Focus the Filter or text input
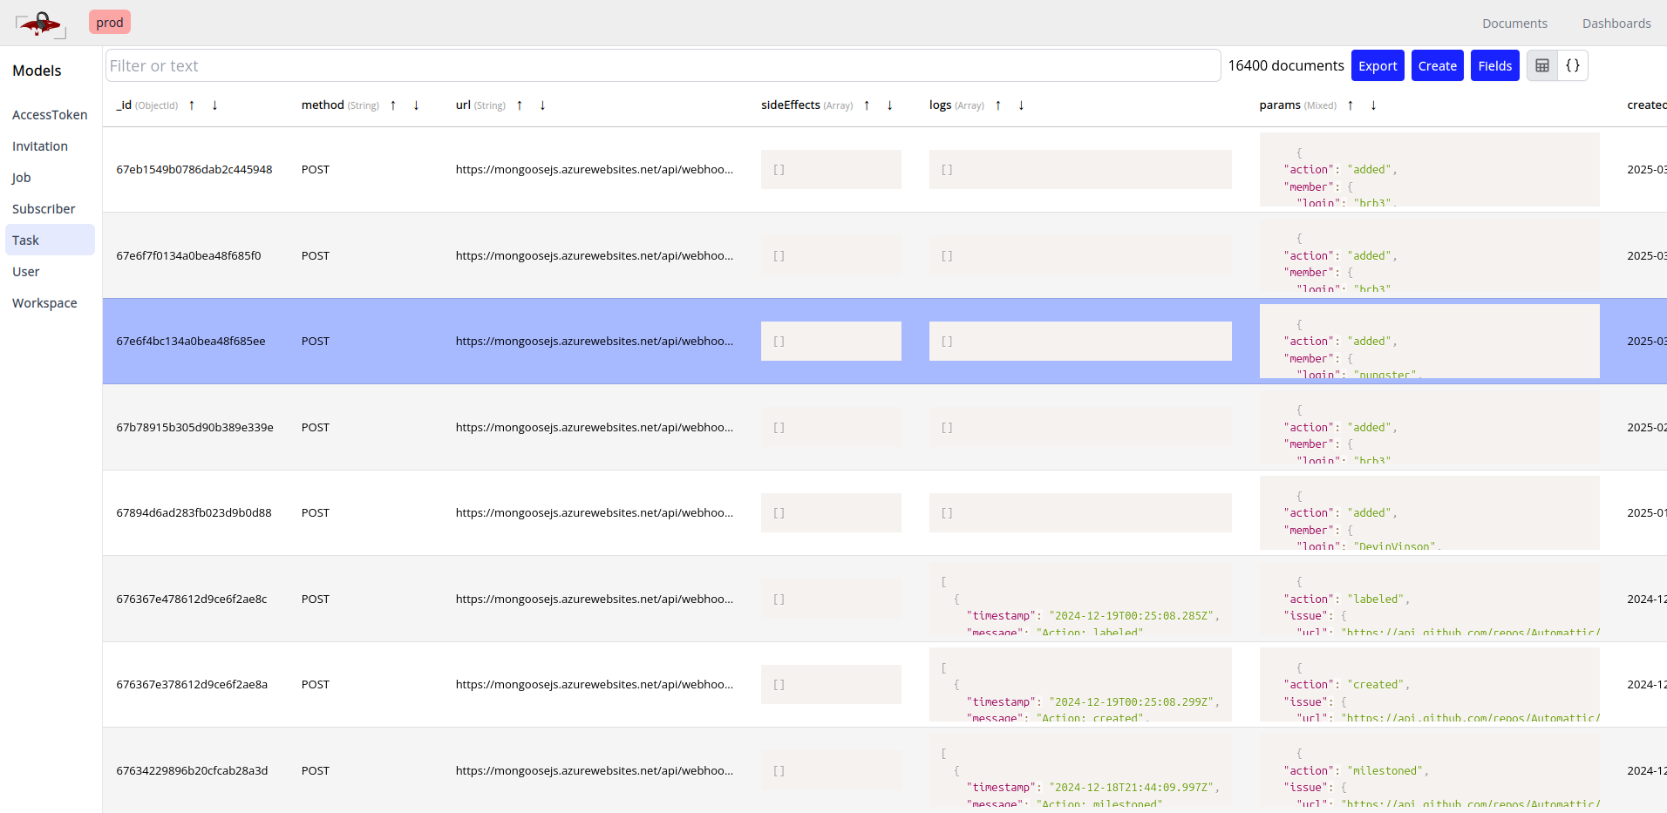The image size is (1667, 813). [x=663, y=65]
